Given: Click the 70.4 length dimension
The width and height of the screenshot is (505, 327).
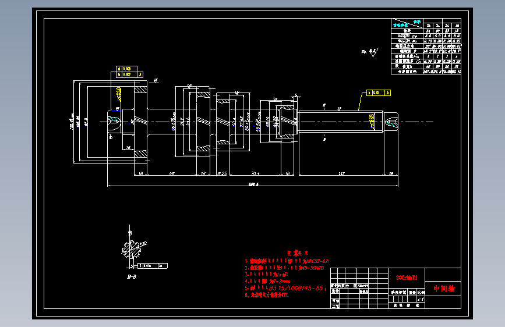Looking at the screenshot, I should click(255, 173).
